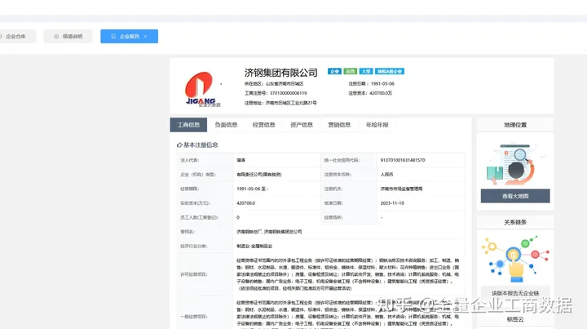Open the middle top tab with info icon
The image size is (587, 329).
pos(68,37)
